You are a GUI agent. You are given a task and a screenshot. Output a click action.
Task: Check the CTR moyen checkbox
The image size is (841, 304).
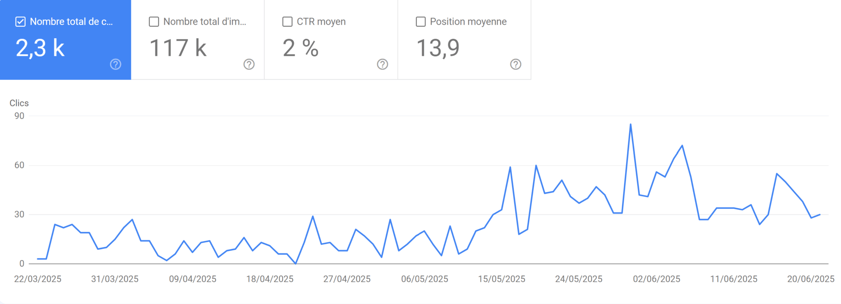click(287, 22)
